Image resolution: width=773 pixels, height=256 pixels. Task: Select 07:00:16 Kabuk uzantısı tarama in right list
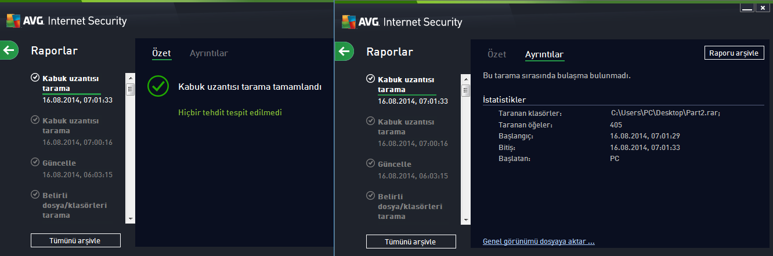point(413,132)
